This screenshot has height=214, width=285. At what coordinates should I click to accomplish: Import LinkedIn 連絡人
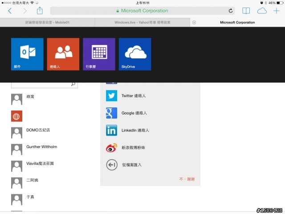coord(135,130)
